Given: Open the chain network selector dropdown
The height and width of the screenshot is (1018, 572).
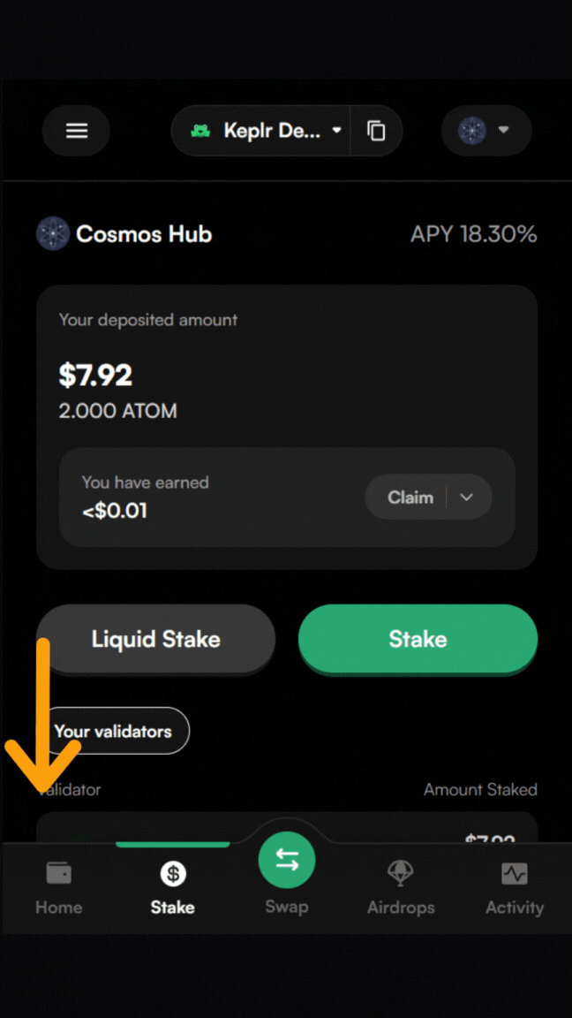Looking at the screenshot, I should coord(486,131).
